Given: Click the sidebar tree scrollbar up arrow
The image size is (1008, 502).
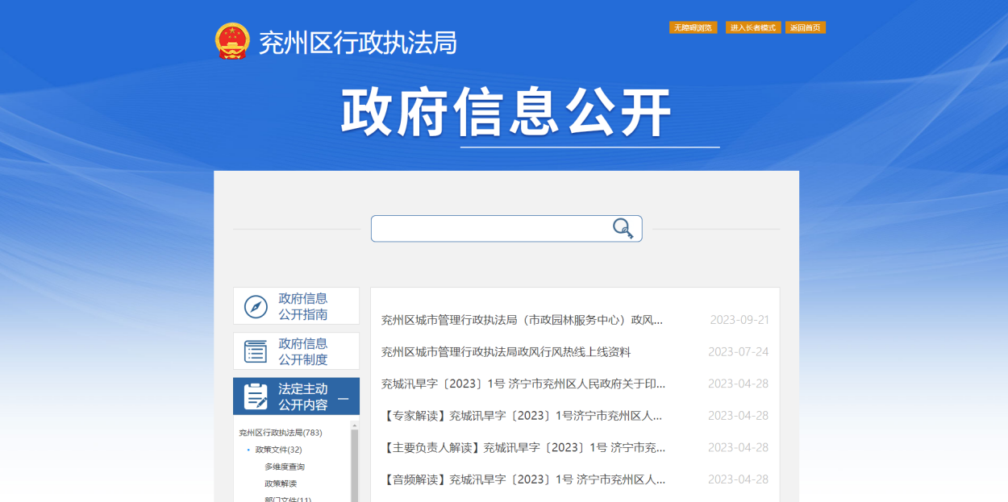Looking at the screenshot, I should click(x=355, y=424).
